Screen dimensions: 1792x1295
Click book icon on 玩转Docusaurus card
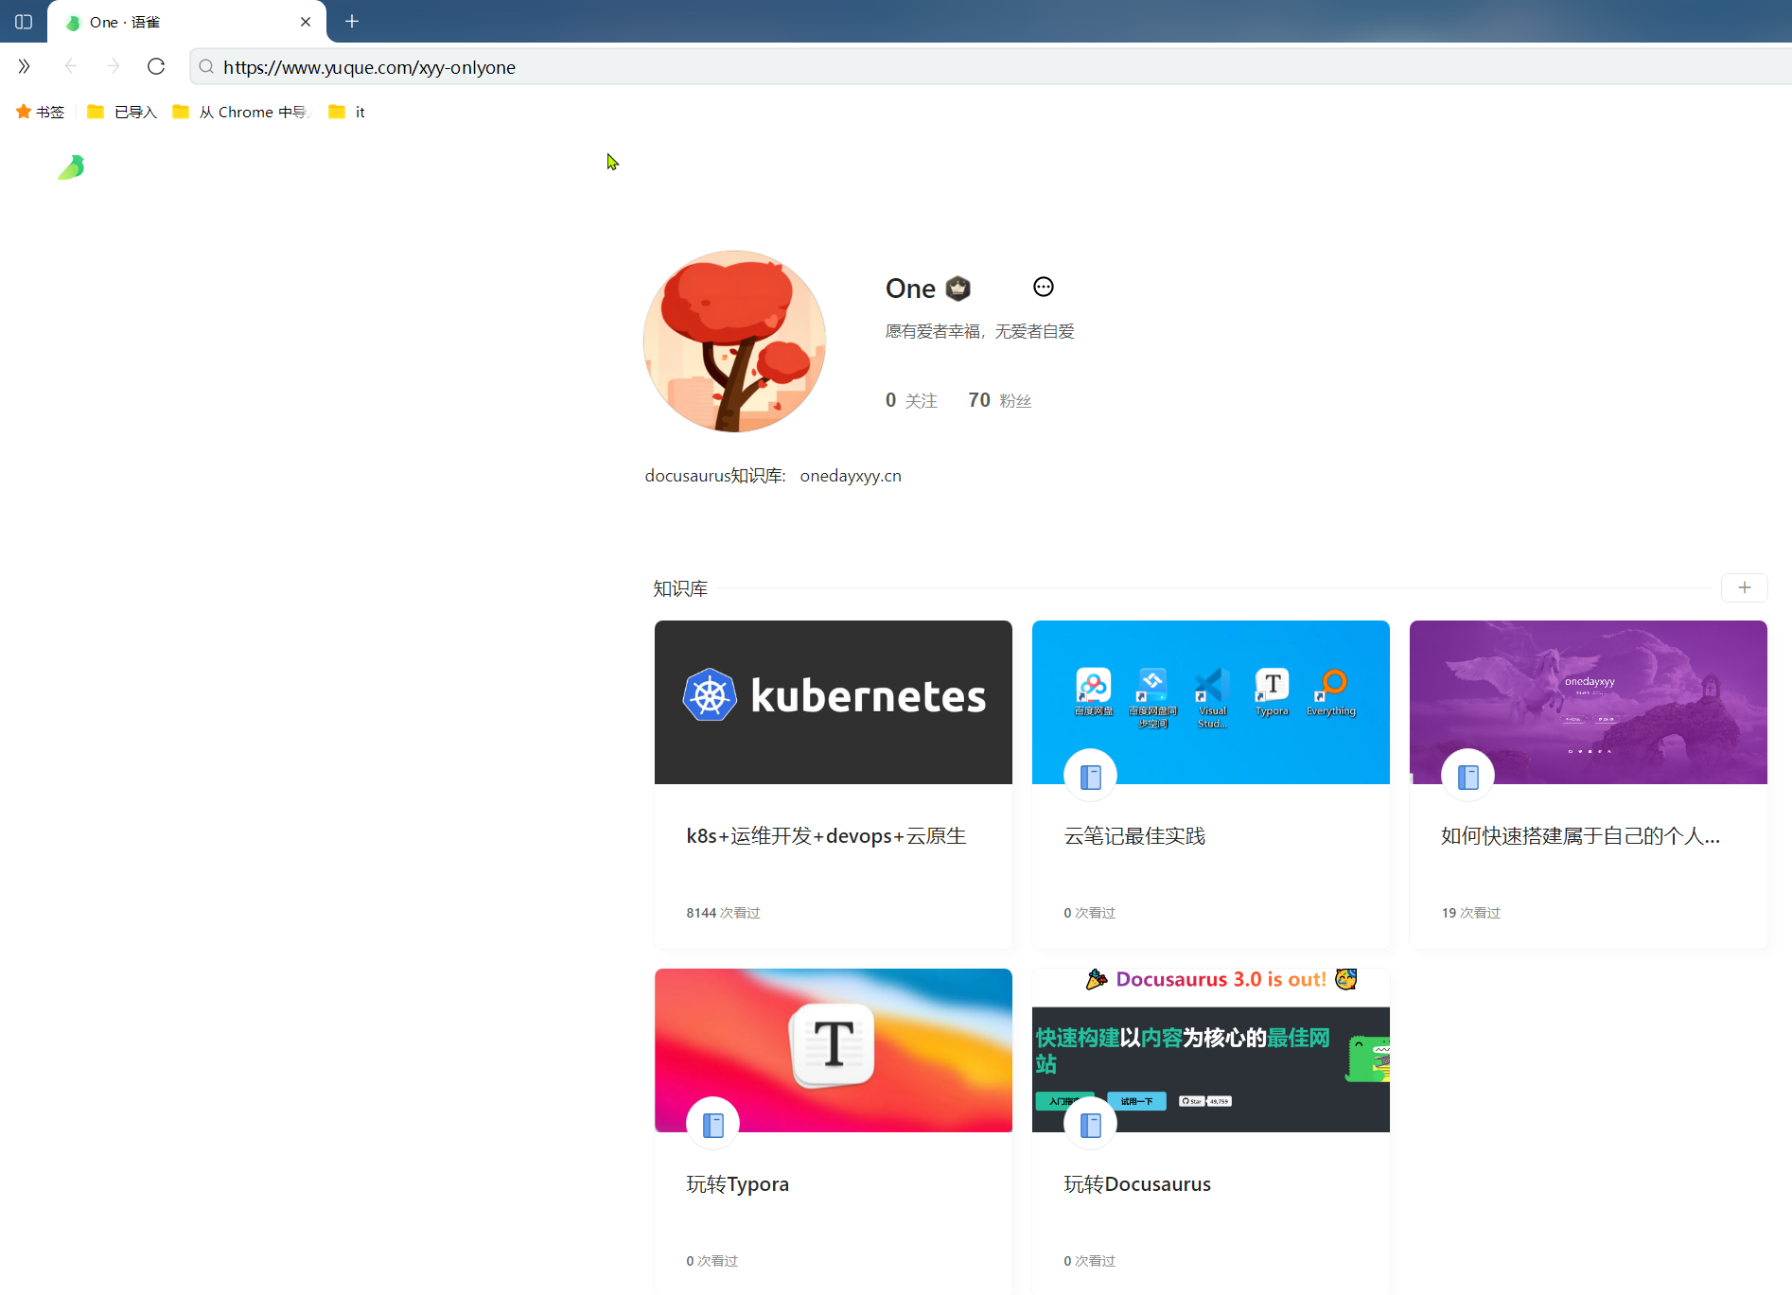[x=1090, y=1125]
